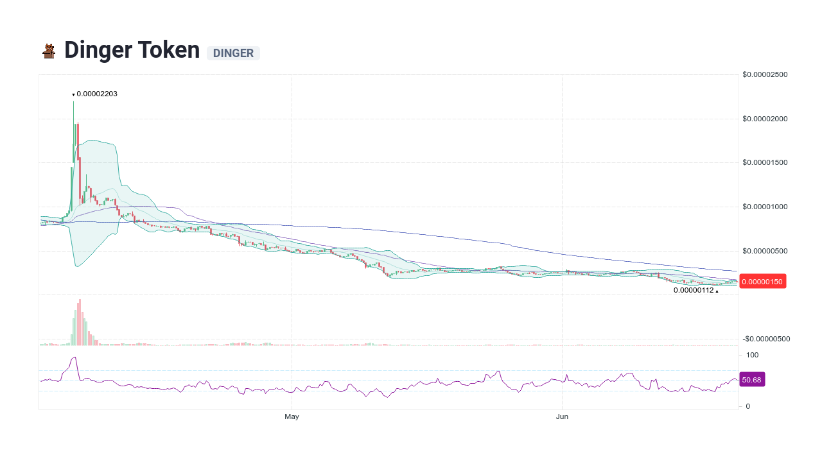Click the -$0.00000500 axis label
The height and width of the screenshot is (462, 822).
(767, 339)
